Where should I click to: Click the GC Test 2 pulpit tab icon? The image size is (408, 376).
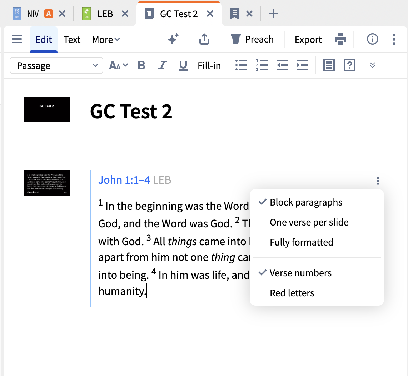point(149,14)
